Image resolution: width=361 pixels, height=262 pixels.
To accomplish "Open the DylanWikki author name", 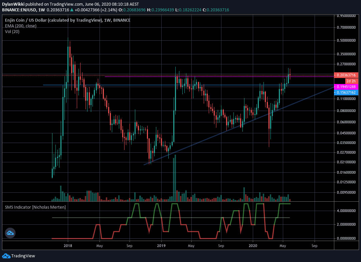I will [x=13, y=4].
